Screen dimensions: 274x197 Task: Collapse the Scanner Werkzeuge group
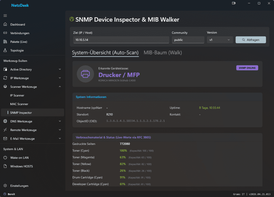coord(60,87)
